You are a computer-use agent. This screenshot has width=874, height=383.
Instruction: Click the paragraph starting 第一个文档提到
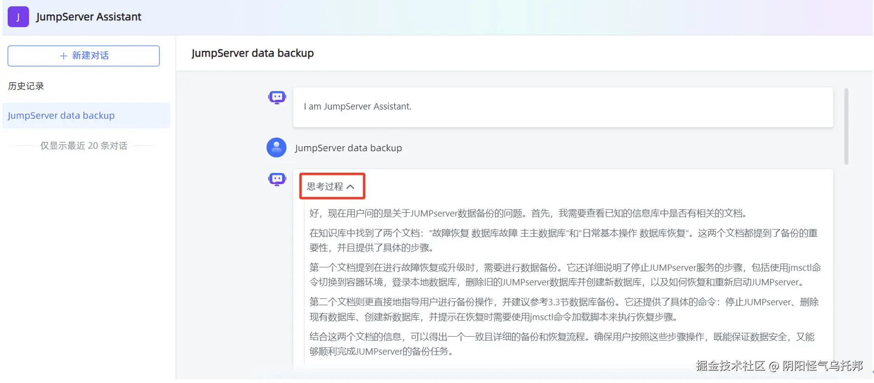tap(565, 275)
